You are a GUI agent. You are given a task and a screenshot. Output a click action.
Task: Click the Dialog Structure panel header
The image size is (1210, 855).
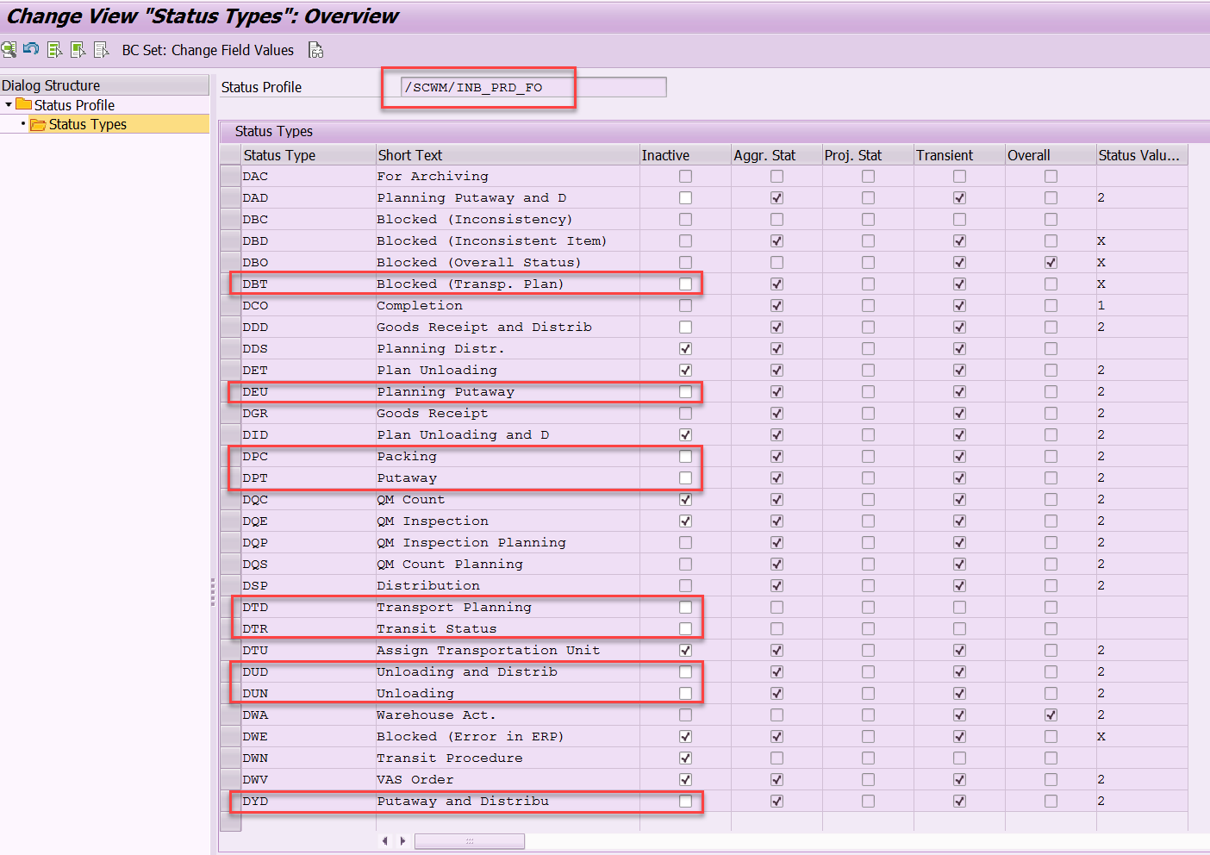click(104, 84)
